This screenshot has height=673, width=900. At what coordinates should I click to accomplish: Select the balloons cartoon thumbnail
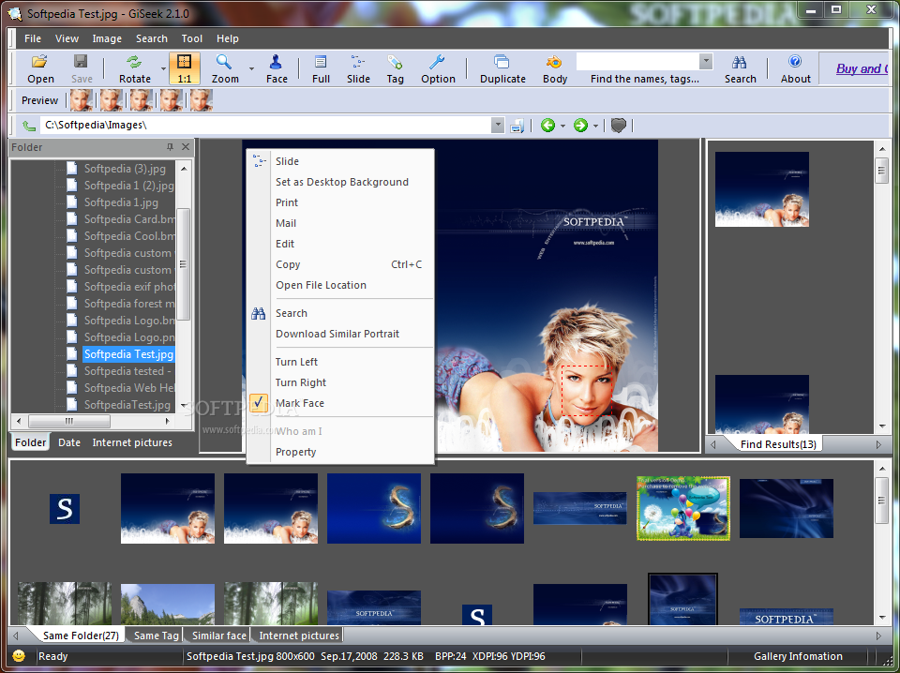click(683, 508)
